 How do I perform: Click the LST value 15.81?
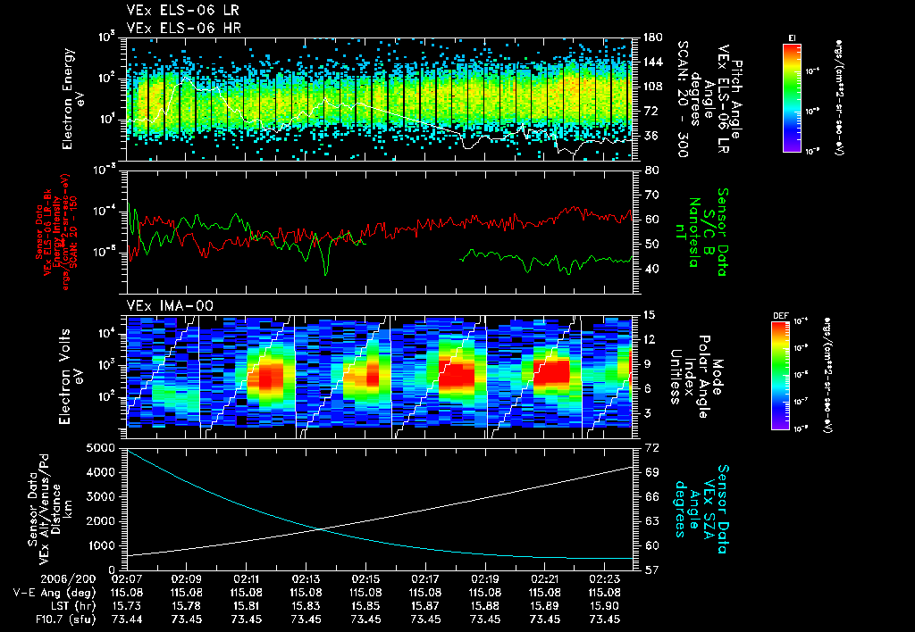(x=247, y=606)
